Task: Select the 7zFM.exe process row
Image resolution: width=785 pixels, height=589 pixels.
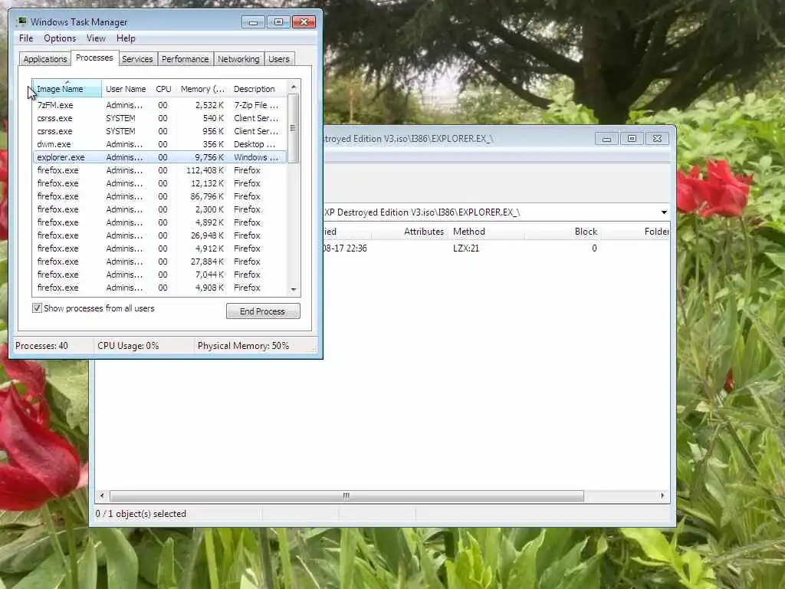Action: pos(159,105)
